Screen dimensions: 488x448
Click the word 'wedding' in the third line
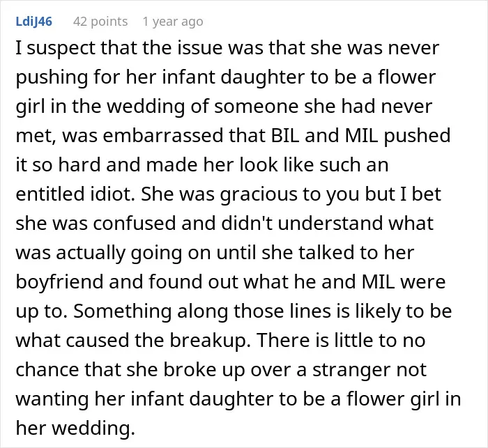click(146, 107)
